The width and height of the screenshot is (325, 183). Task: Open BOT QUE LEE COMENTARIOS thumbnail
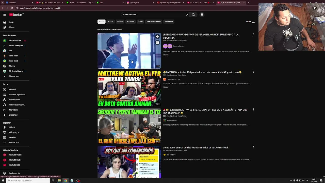pos(129,162)
